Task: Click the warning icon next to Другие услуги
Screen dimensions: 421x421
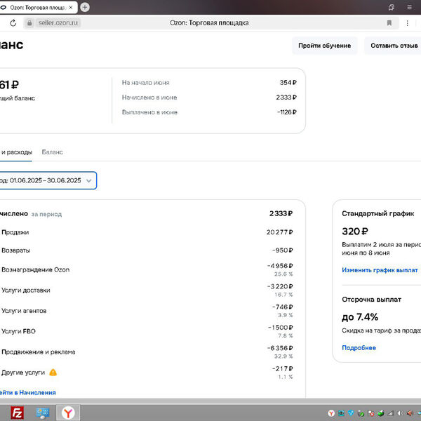Action: (53, 373)
